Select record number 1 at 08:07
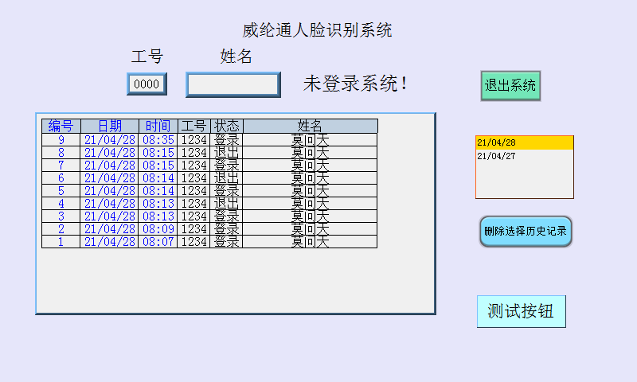 (x=61, y=242)
